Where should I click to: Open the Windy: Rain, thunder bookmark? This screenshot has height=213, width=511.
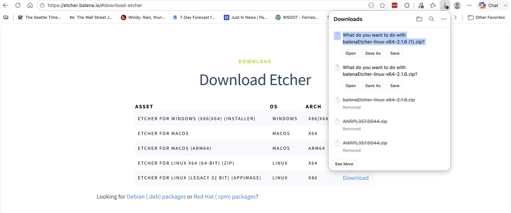pos(143,17)
